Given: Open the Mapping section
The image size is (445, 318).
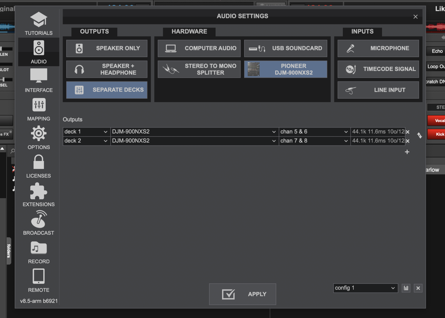Looking at the screenshot, I should tap(39, 109).
